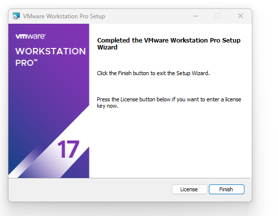Click the disabled maximize button
278x216 pixels.
(x=218, y=16)
